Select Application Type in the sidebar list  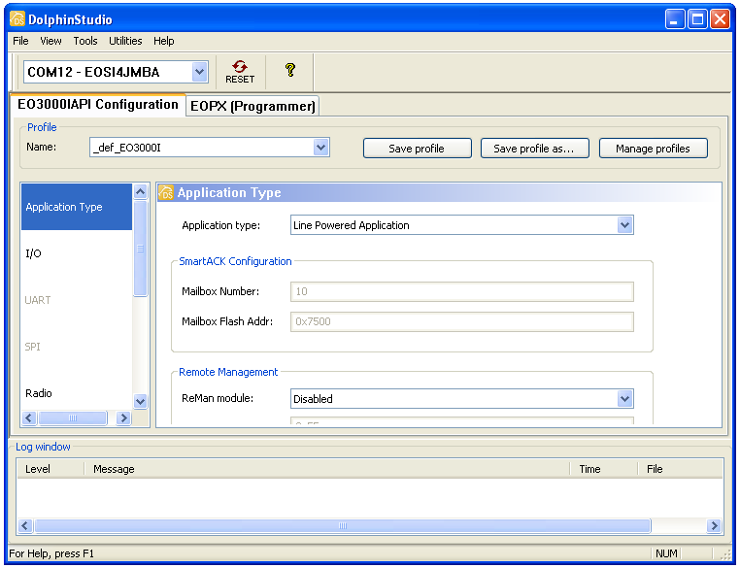pyautogui.click(x=77, y=207)
